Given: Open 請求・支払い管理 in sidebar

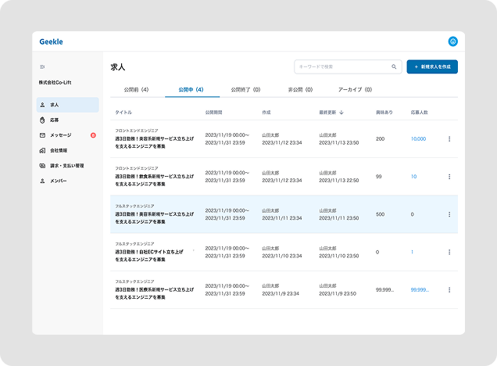Looking at the screenshot, I should 67,166.
